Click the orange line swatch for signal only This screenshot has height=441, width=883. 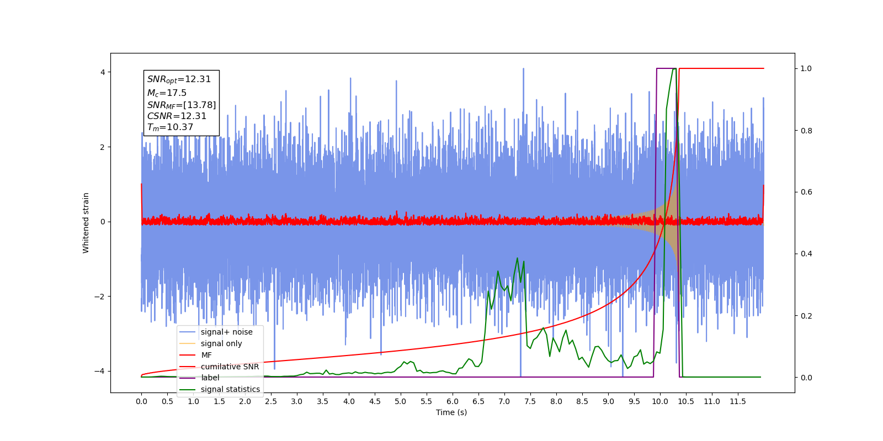click(188, 343)
